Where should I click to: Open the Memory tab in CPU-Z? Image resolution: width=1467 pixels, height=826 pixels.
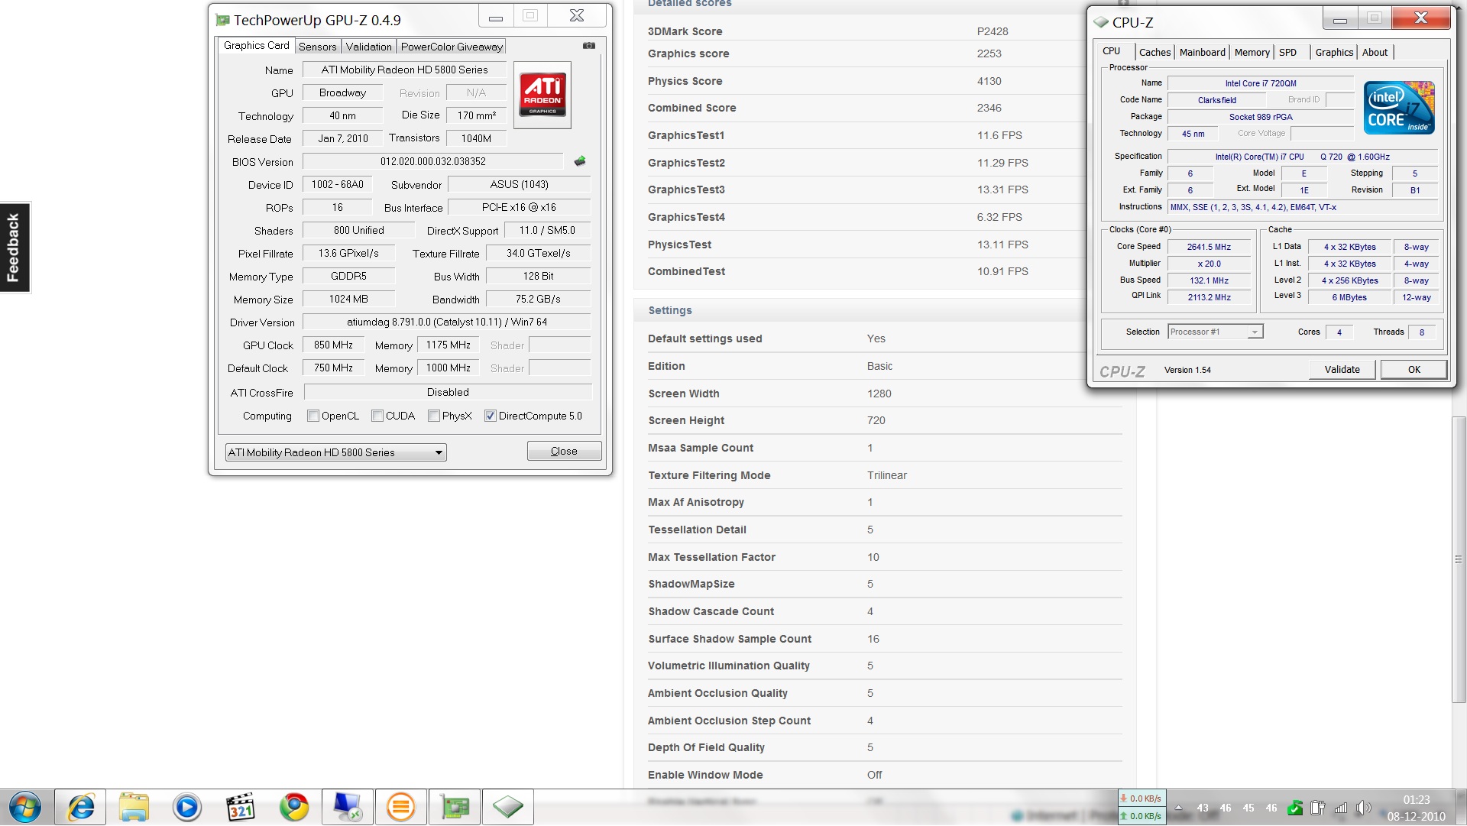(x=1252, y=52)
